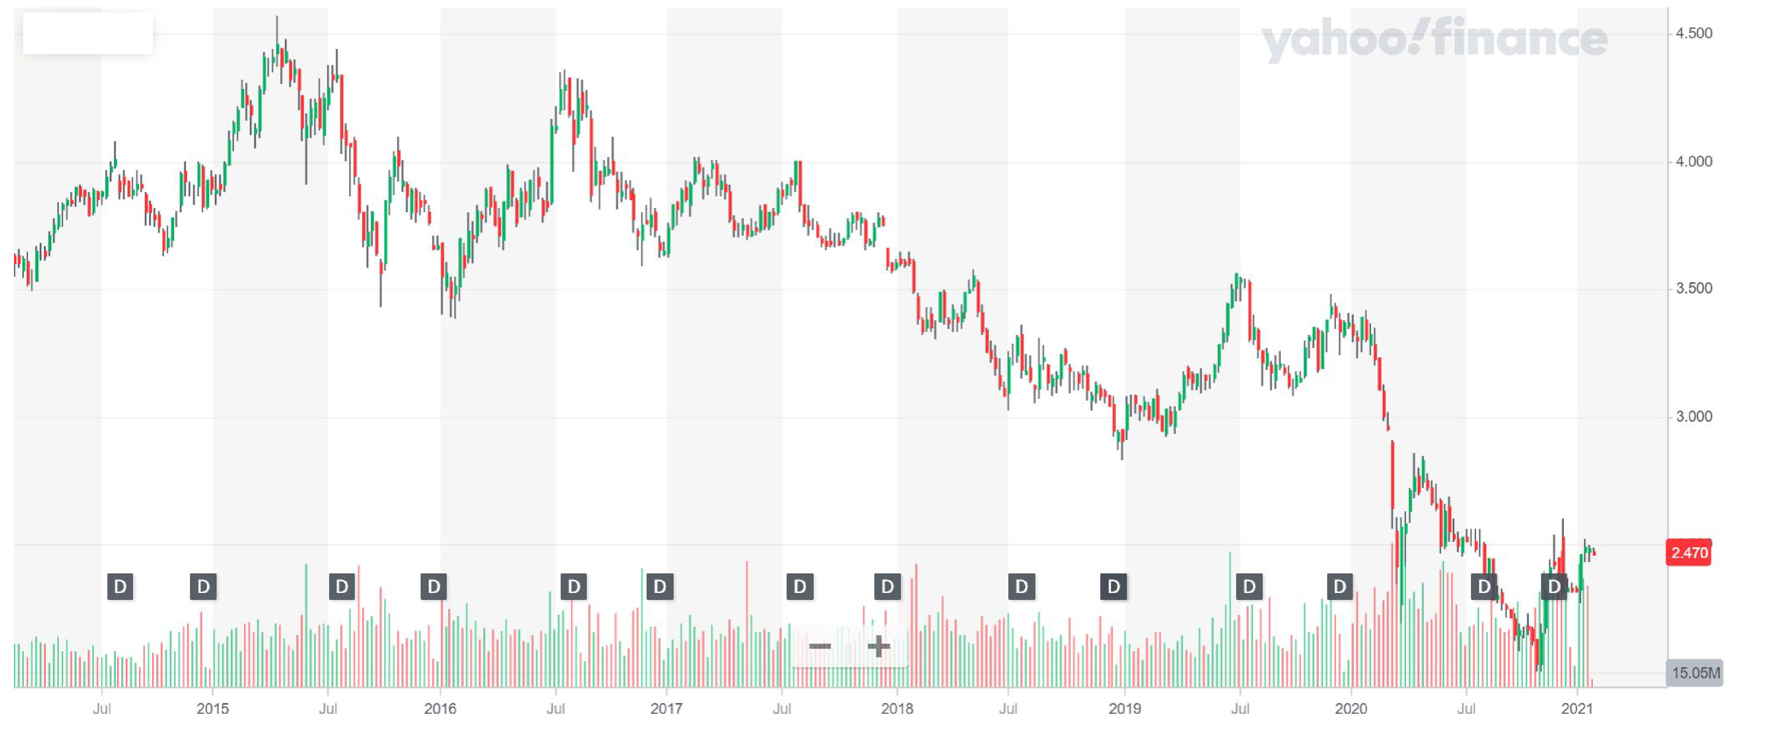
Task: Open the dividend marker just before 2020
Action: point(1339,586)
